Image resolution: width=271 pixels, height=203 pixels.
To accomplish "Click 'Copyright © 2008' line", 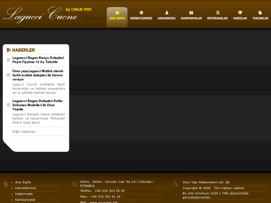I will pos(214,188).
